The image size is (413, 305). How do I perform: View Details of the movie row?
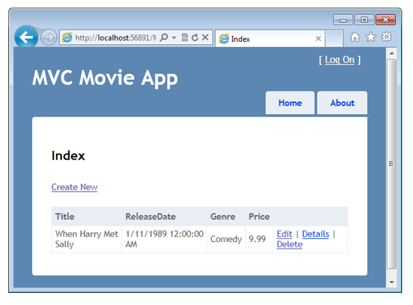tap(316, 234)
